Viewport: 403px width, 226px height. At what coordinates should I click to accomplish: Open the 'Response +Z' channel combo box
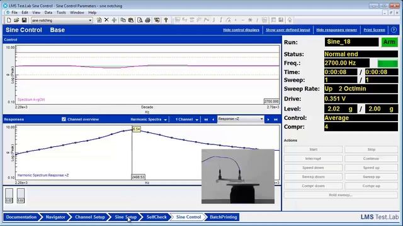tap(241, 119)
